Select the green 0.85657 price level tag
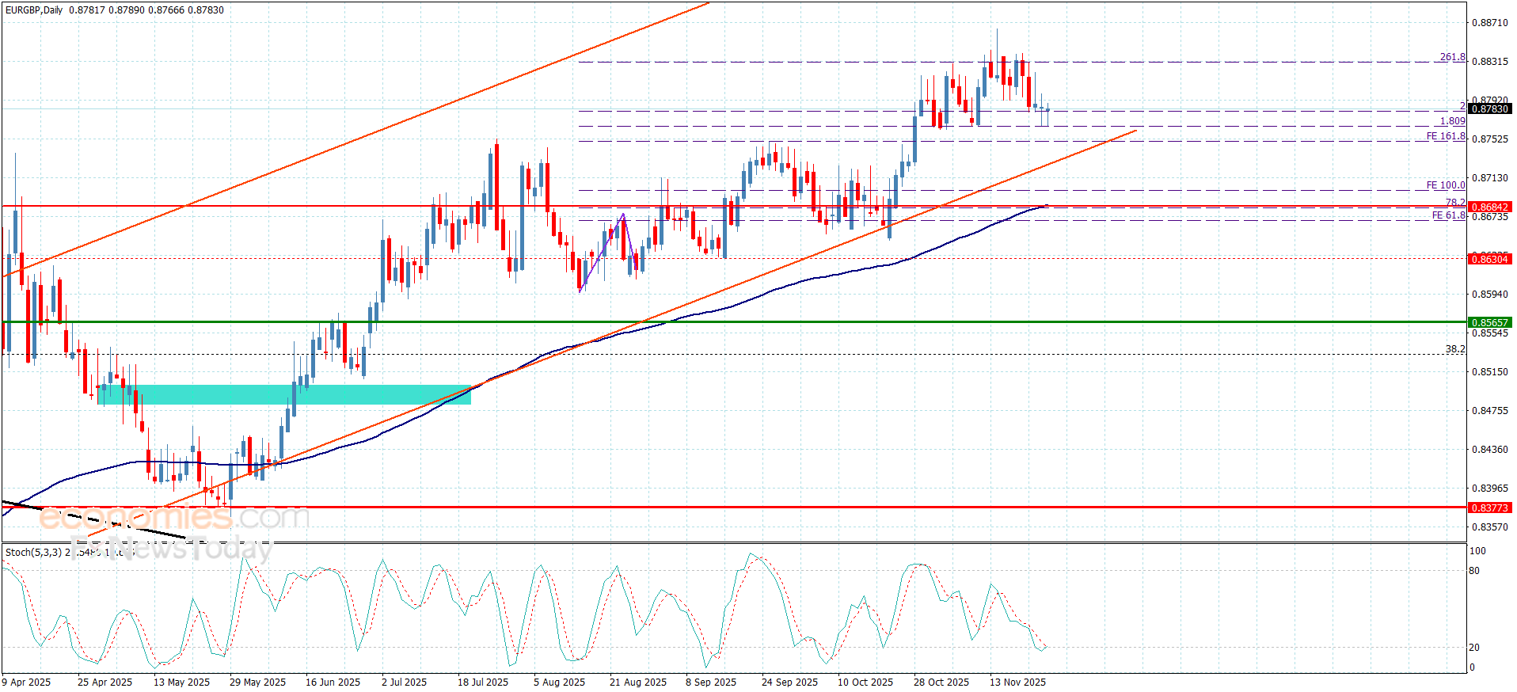 (x=1489, y=322)
